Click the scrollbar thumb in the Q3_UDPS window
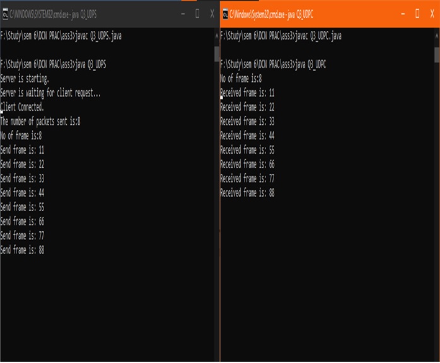The image size is (440, 363). coord(217,54)
